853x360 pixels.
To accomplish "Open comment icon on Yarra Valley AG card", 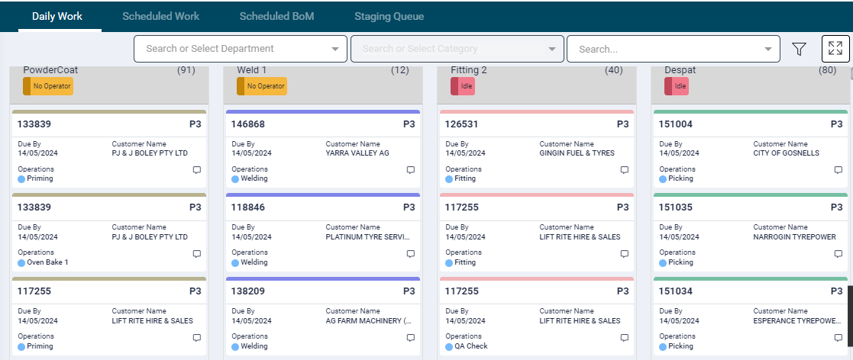I will pyautogui.click(x=410, y=170).
